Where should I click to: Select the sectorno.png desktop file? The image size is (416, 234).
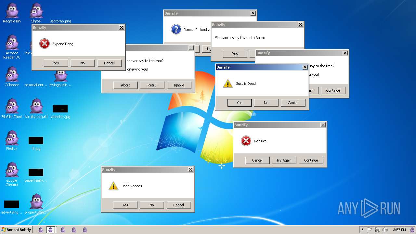[60, 21]
